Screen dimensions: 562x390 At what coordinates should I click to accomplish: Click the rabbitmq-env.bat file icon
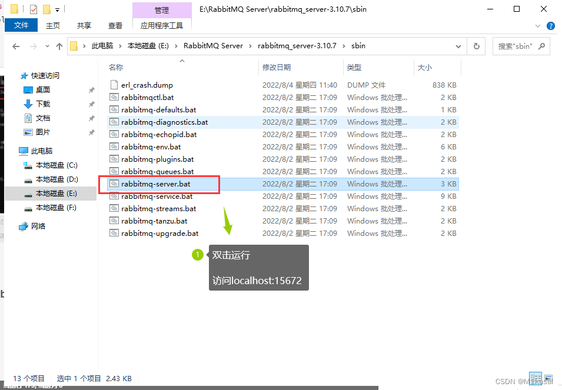point(114,146)
